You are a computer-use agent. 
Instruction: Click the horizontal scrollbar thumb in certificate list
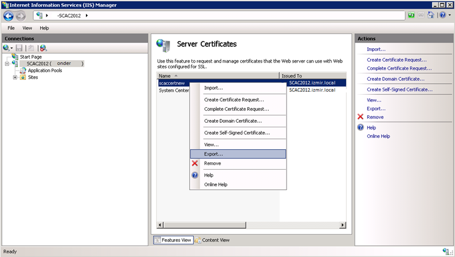pos(205,225)
